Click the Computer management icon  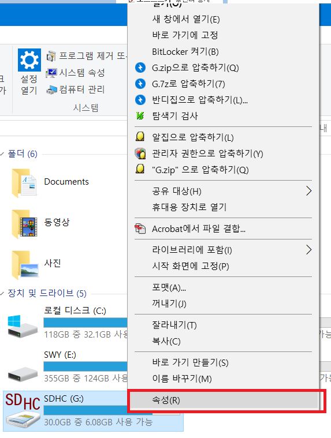click(51, 89)
